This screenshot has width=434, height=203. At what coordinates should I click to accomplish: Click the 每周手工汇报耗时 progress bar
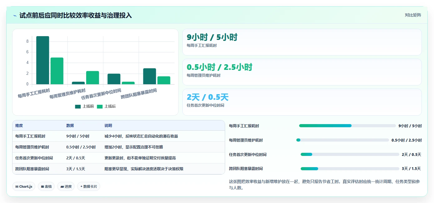[x=348, y=126]
